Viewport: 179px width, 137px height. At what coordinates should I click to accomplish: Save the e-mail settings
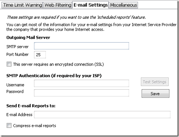(155, 94)
